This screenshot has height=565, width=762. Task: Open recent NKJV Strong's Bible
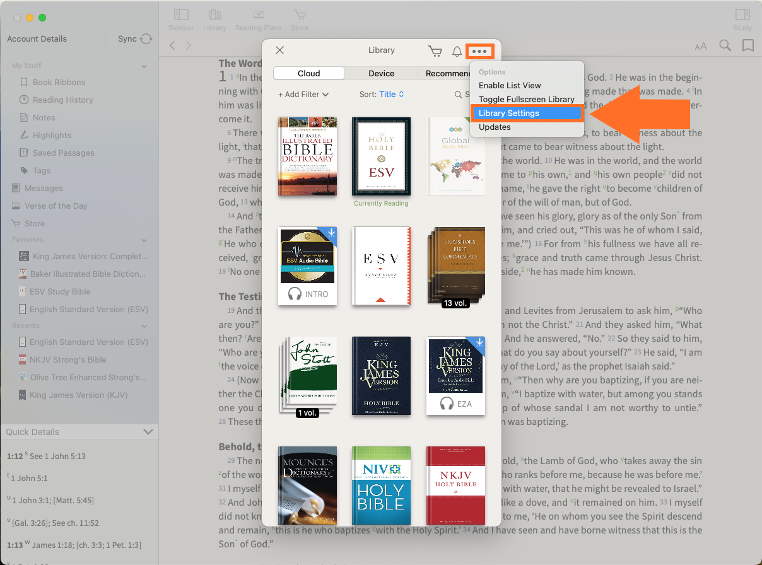point(62,359)
